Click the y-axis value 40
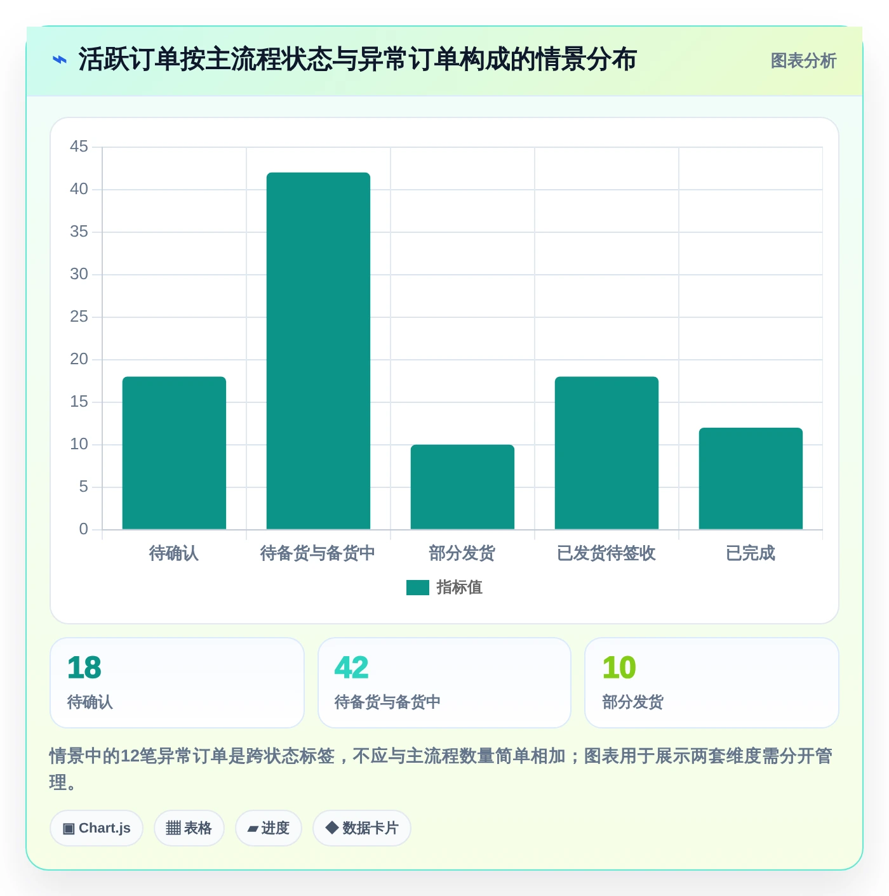The height and width of the screenshot is (896, 889). click(x=79, y=189)
